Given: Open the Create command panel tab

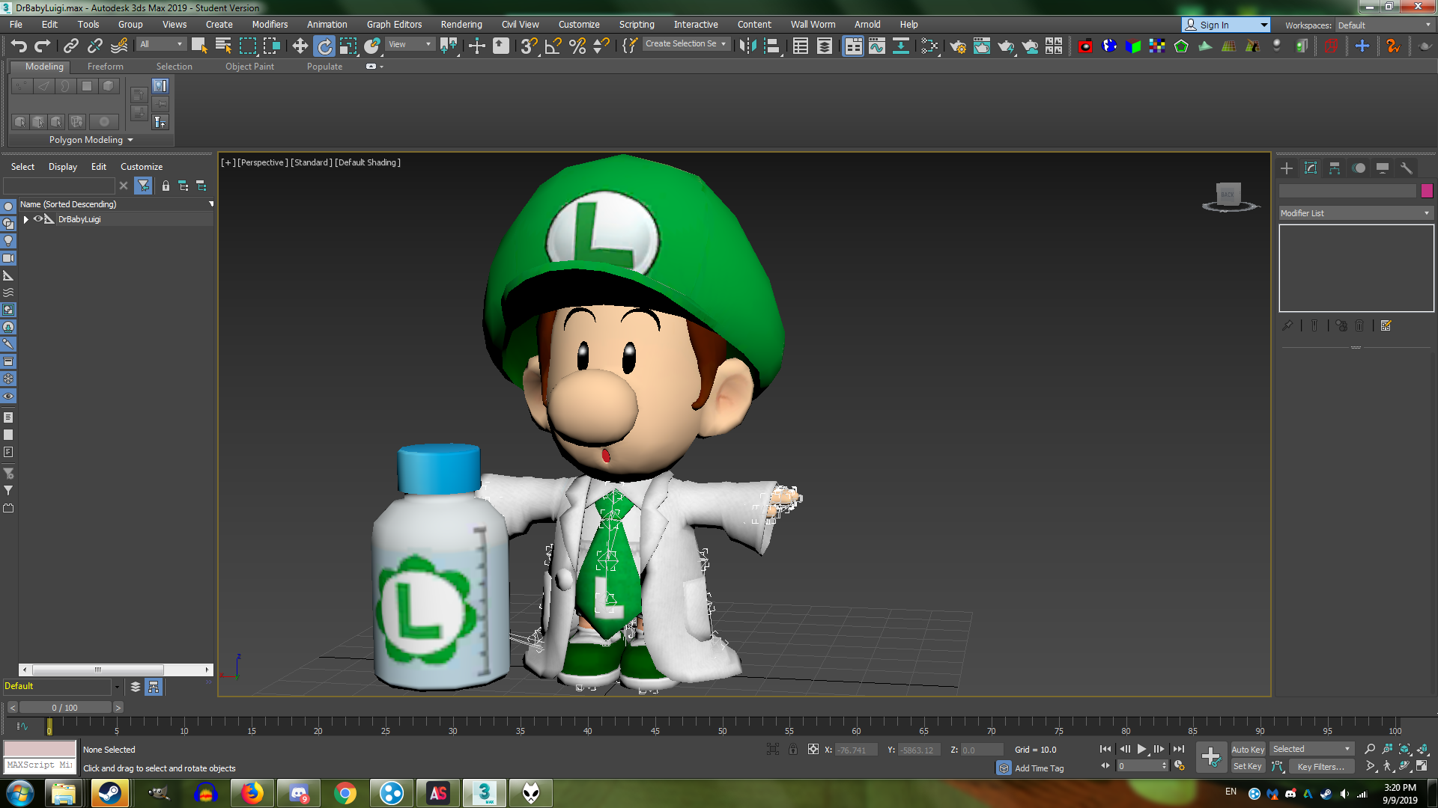Looking at the screenshot, I should point(1287,168).
